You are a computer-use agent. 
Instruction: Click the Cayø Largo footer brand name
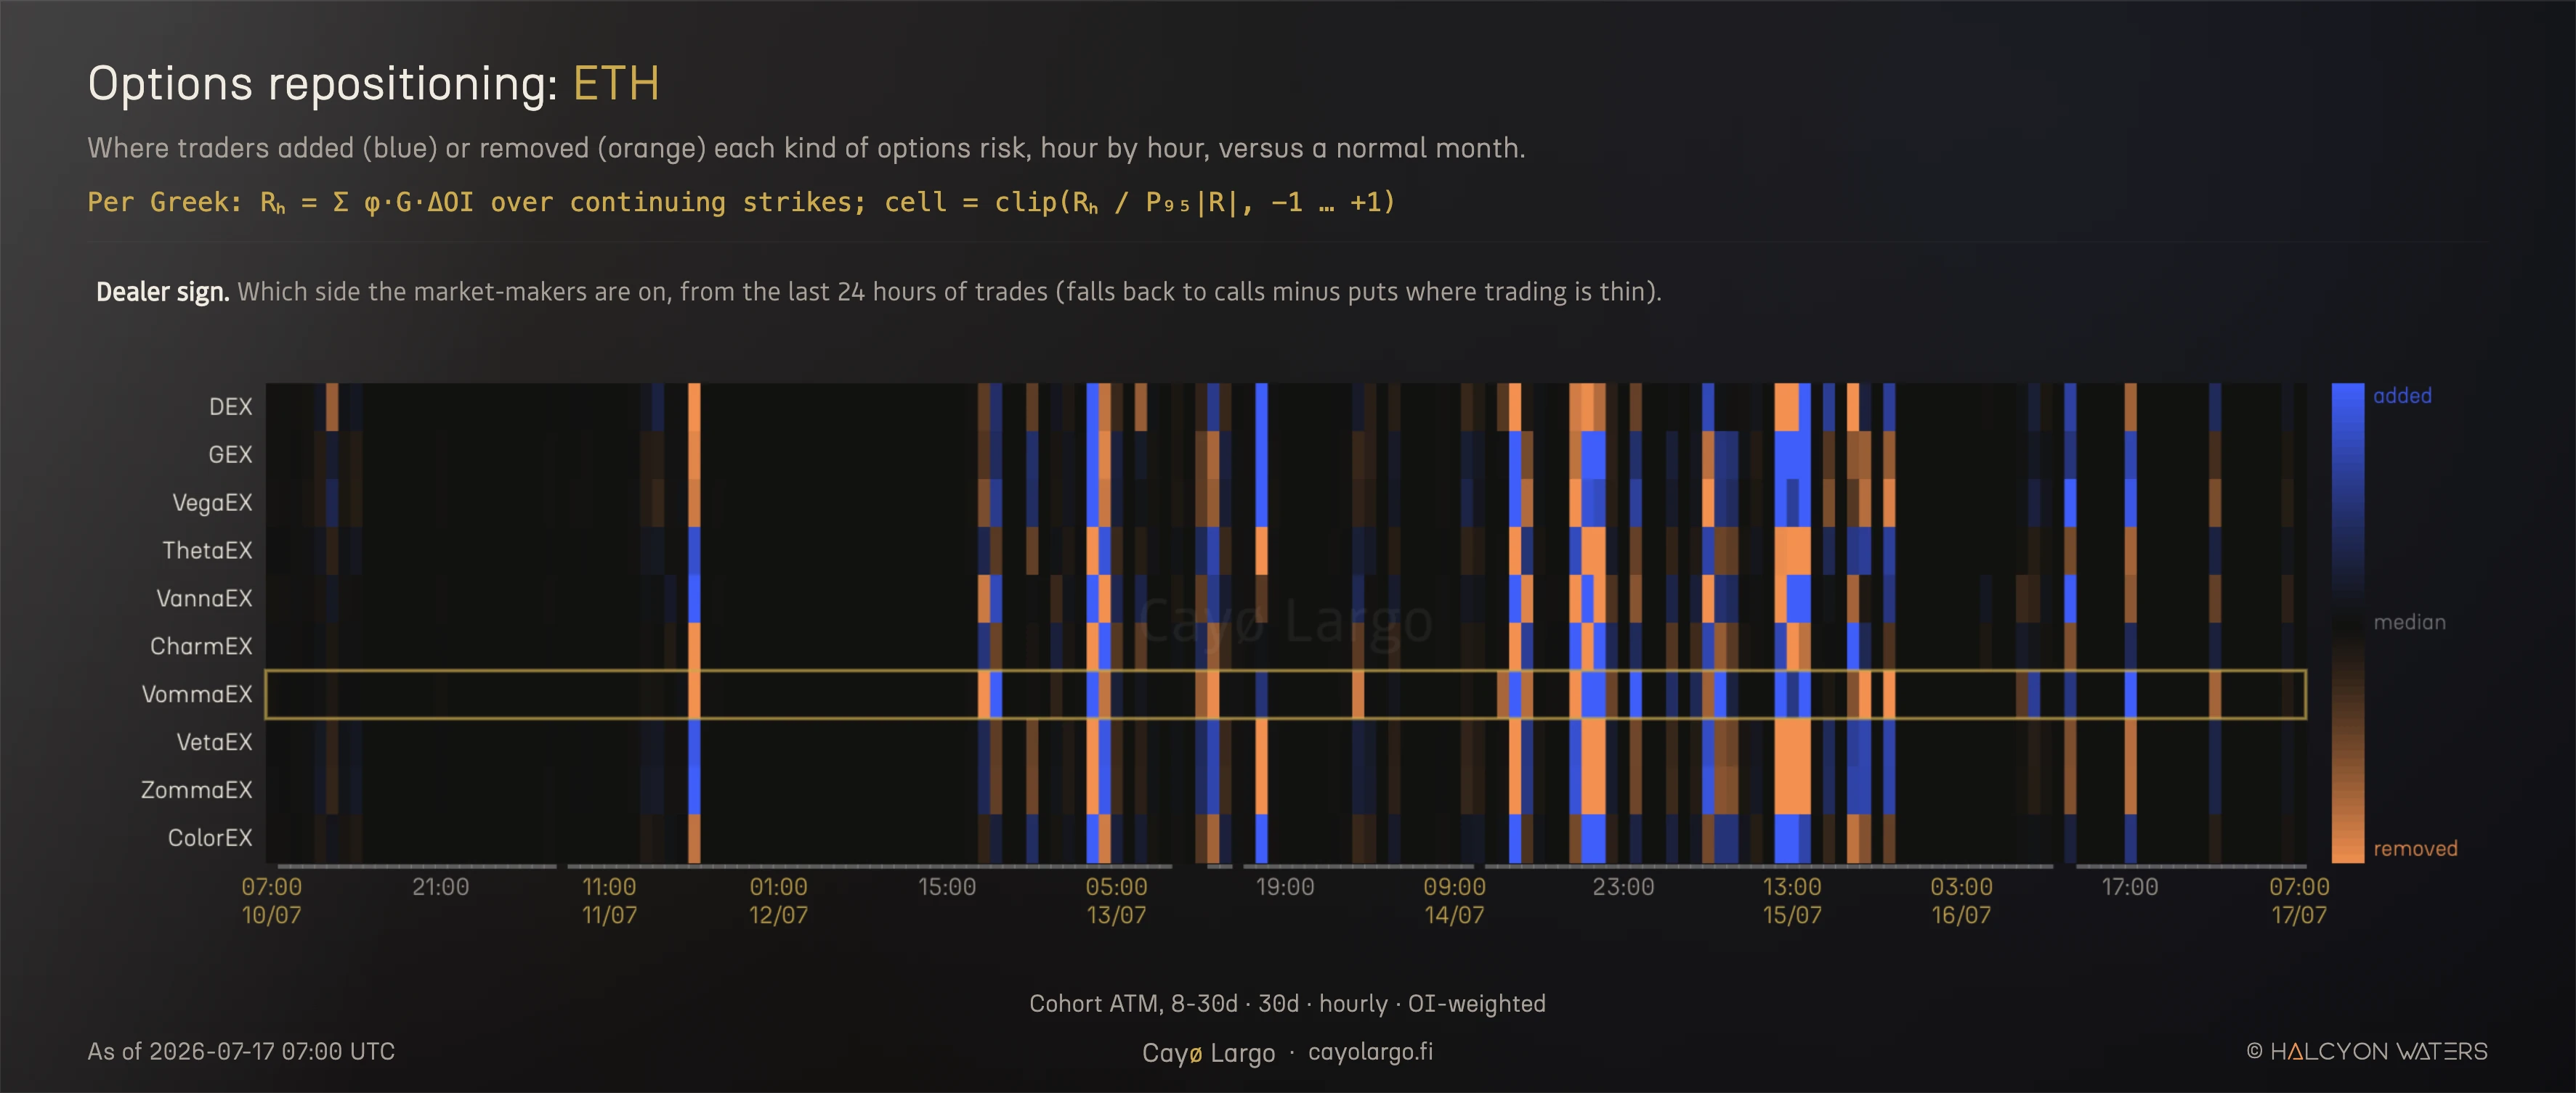coord(1208,1053)
